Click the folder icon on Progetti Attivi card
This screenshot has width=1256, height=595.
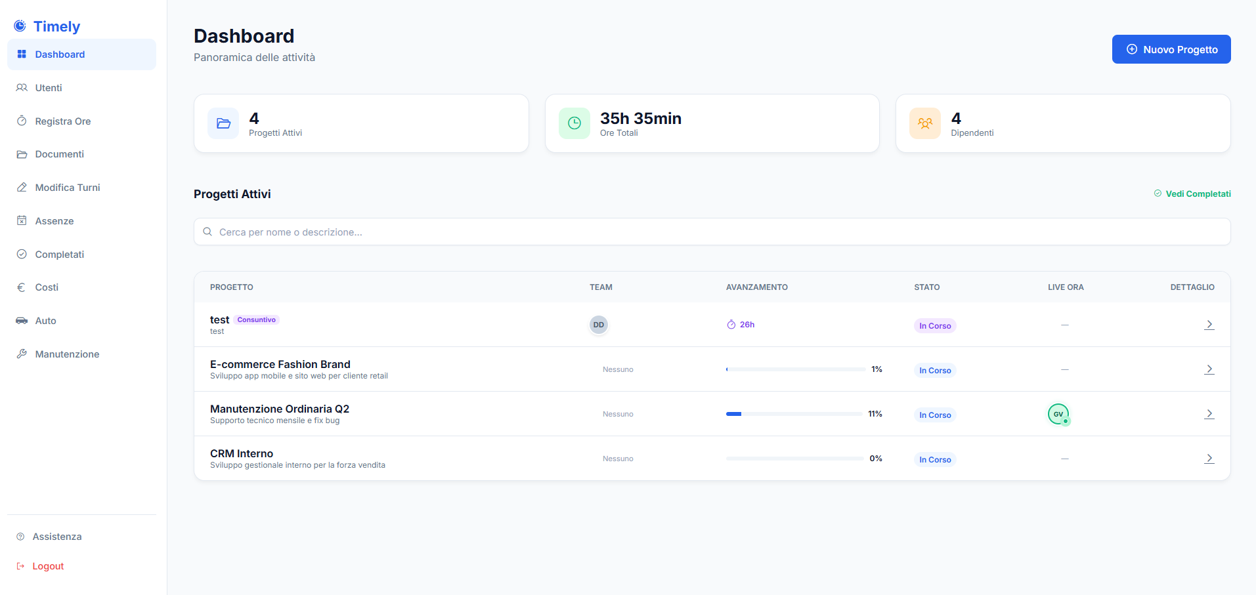point(223,123)
